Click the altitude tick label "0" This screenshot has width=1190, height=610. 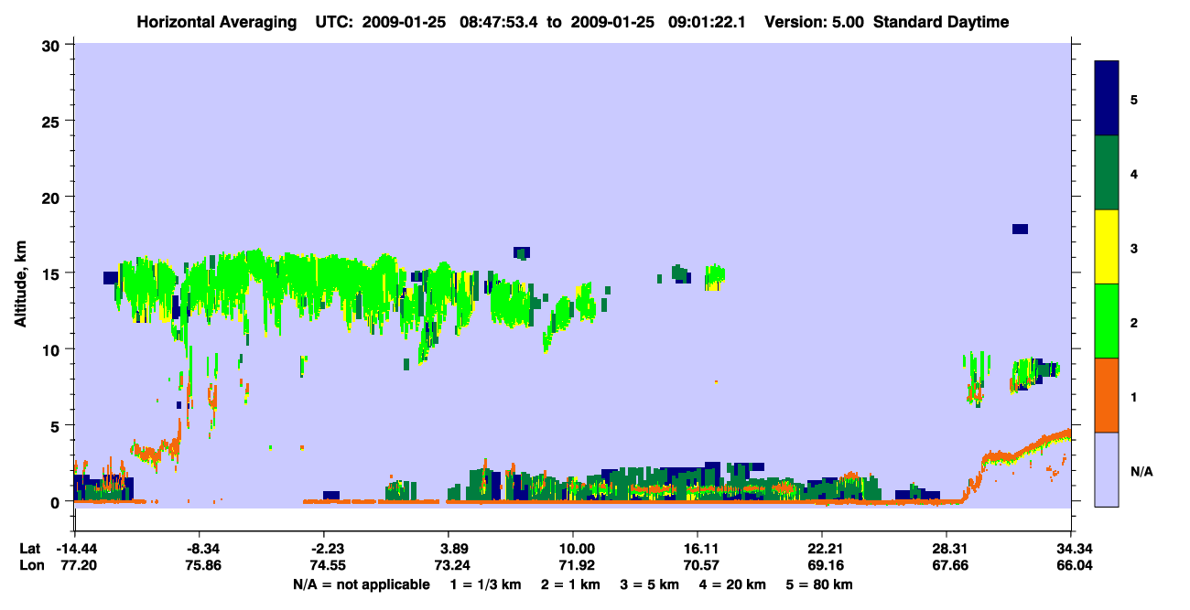coord(57,502)
